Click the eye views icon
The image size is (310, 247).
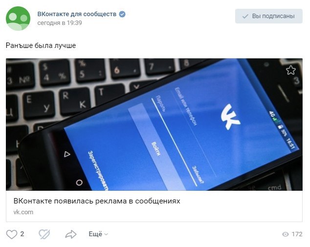pos(285,234)
